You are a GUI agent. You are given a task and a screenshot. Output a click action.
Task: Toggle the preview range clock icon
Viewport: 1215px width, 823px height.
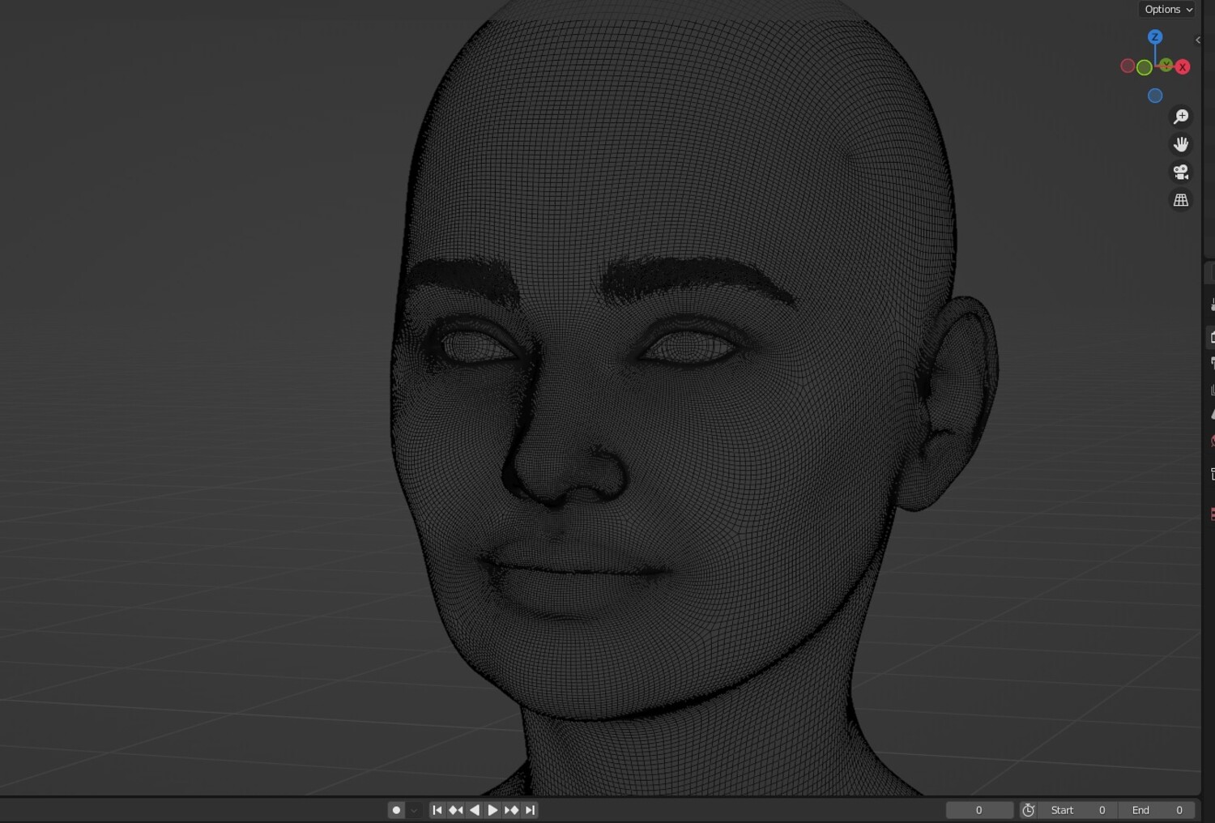click(1029, 810)
